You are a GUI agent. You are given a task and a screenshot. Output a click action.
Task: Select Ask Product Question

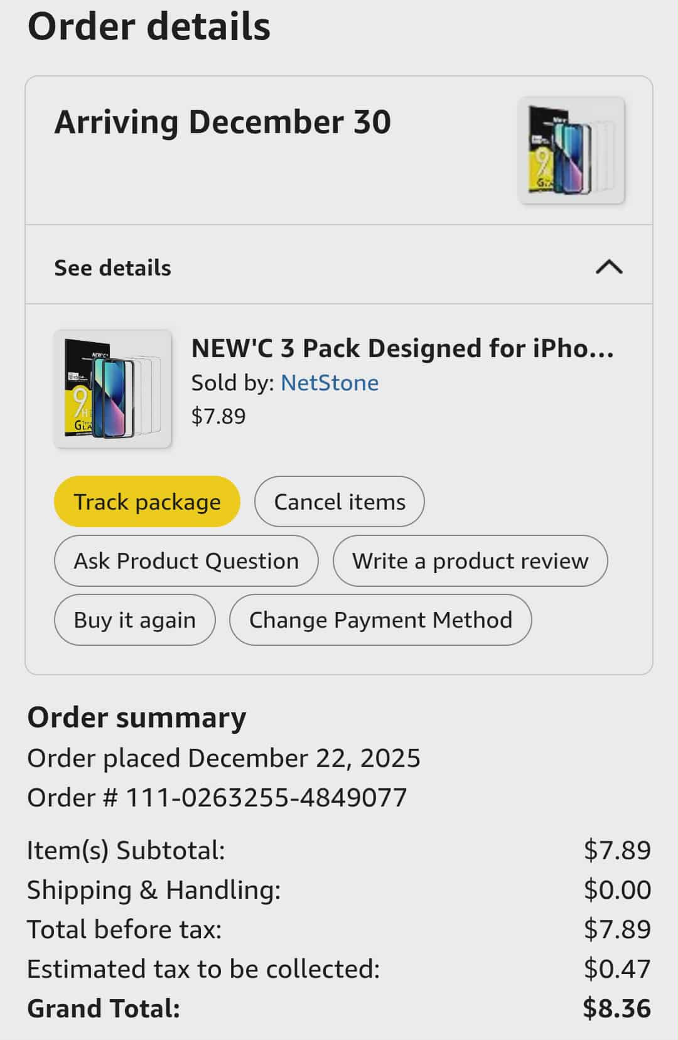pyautogui.click(x=186, y=561)
